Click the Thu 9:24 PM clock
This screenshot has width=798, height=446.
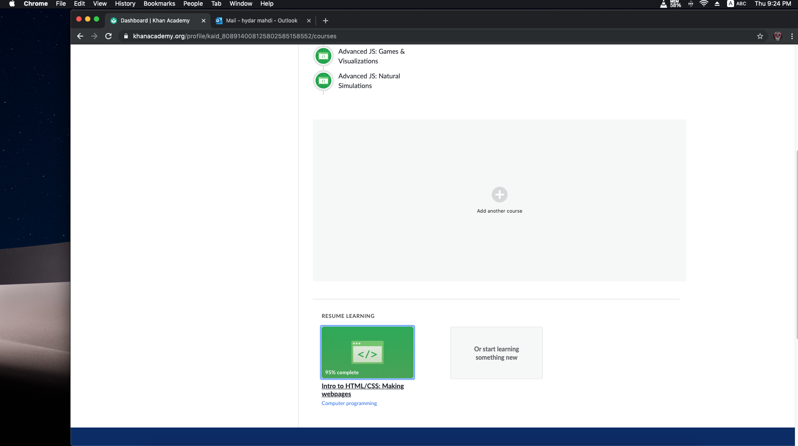[773, 4]
